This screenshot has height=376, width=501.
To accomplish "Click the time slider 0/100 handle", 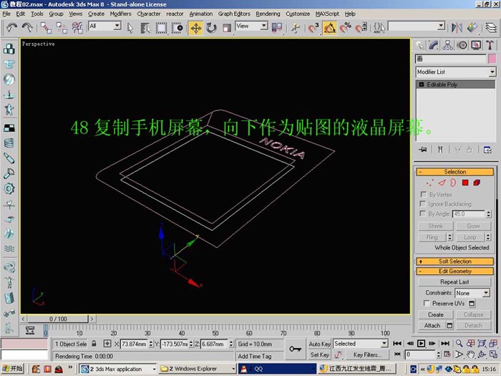I will 58,319.
